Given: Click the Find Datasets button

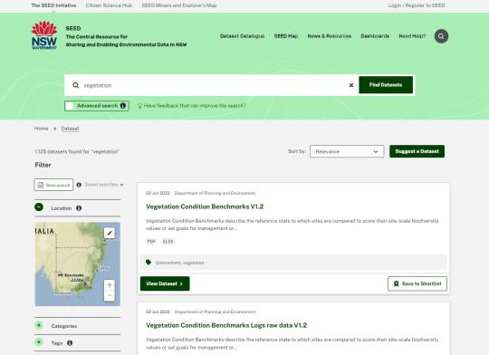Looking at the screenshot, I should (x=386, y=85).
